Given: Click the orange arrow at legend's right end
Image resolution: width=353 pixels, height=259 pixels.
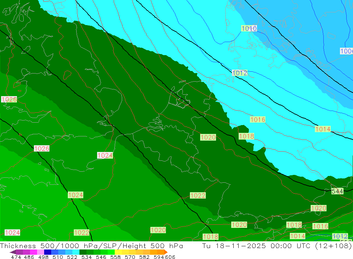Looking at the screenshot, I should (166, 252).
